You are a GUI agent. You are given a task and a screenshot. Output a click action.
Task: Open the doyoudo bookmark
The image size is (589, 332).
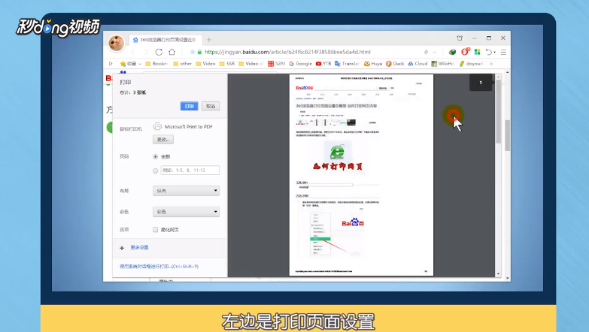click(471, 64)
